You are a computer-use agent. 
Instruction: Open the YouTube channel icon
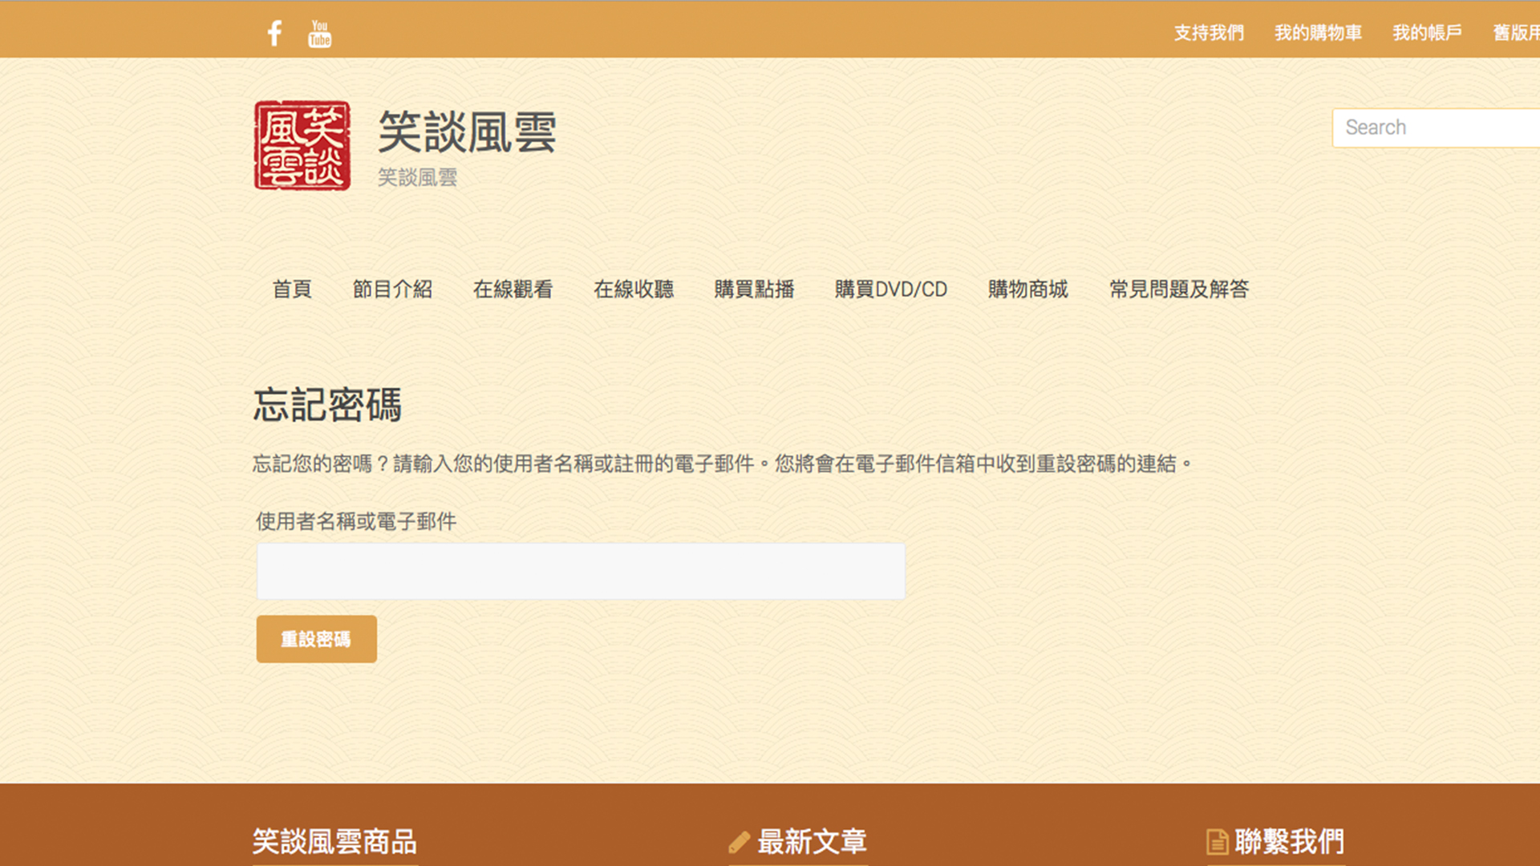[x=319, y=33]
